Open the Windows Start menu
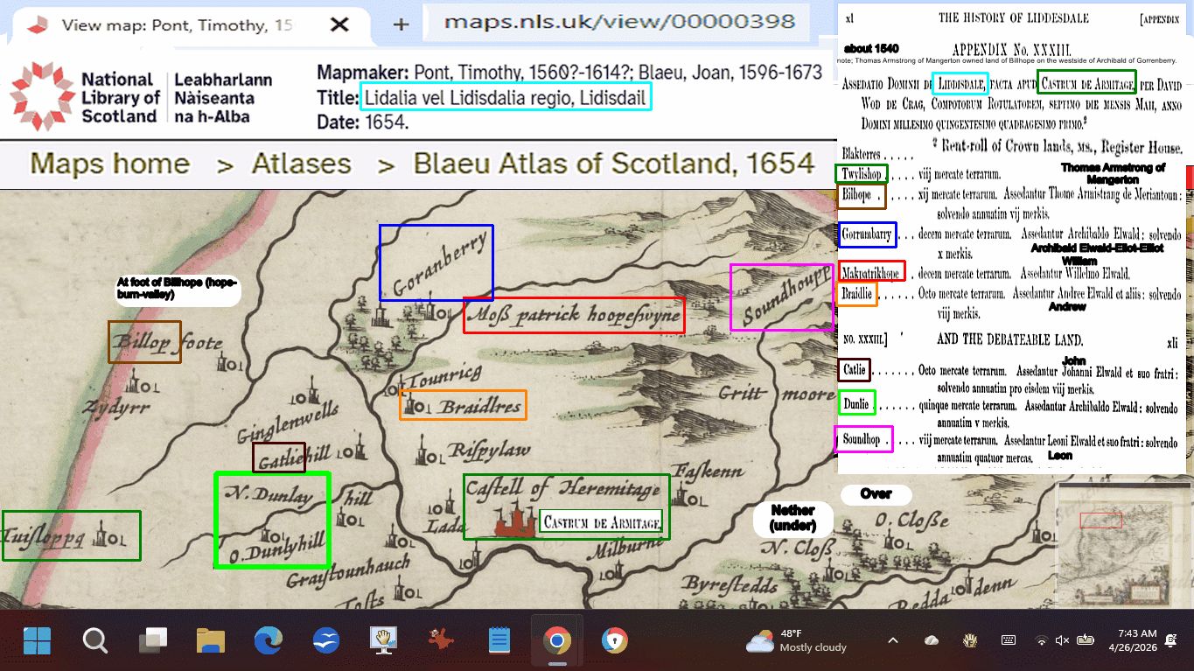Screen dimensions: 1194x671 coord(37,641)
